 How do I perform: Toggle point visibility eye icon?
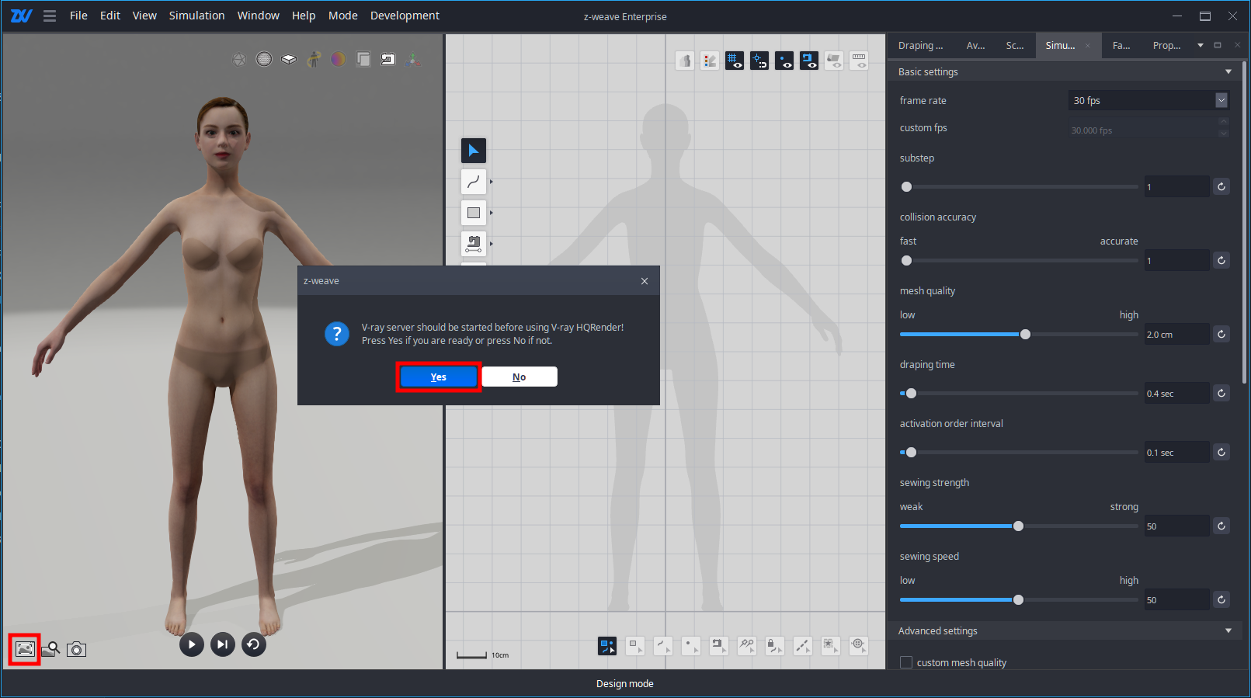coord(784,61)
